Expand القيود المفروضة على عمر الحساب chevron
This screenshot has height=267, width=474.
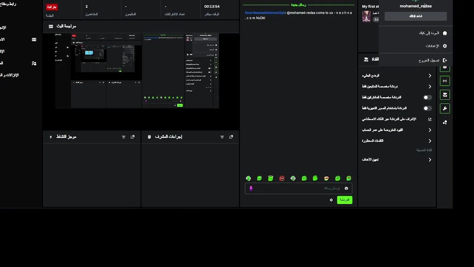click(x=430, y=130)
